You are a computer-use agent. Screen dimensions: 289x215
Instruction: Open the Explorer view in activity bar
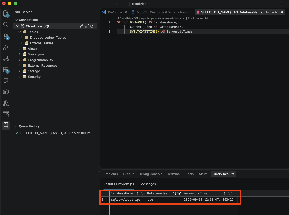click(x=6, y=13)
